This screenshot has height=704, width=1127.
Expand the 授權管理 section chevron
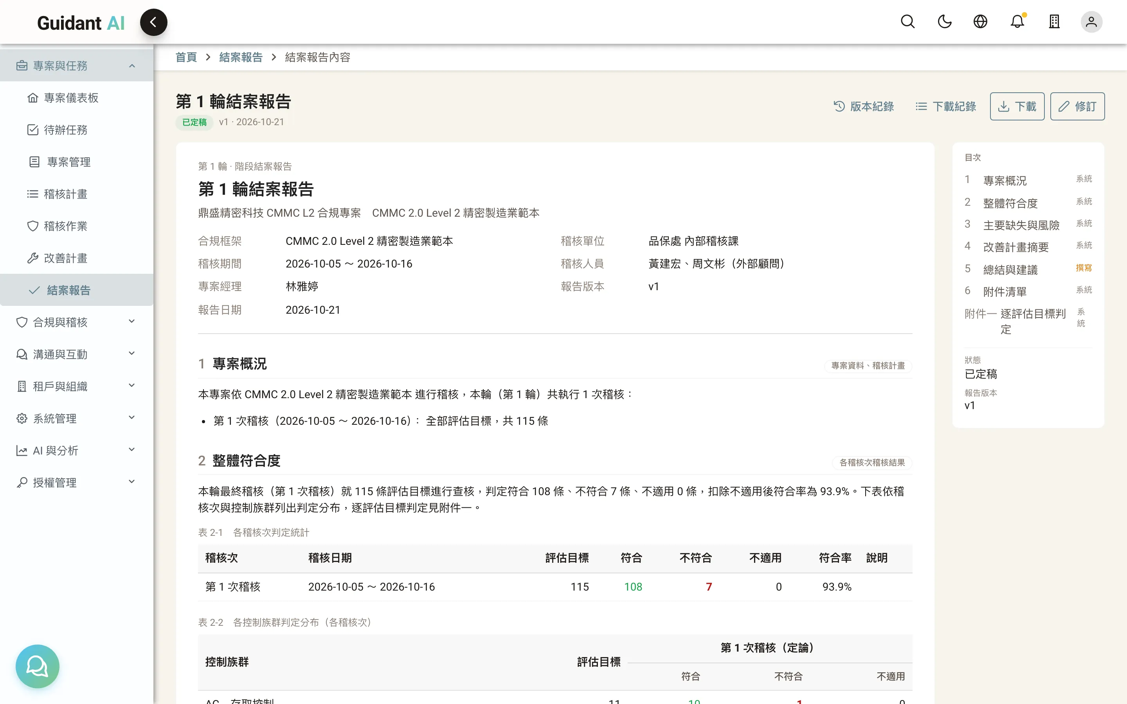132,482
